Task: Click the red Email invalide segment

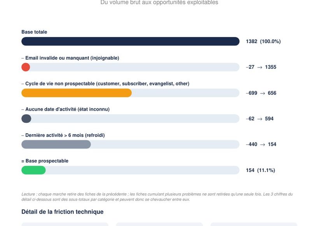Action: [26, 67]
